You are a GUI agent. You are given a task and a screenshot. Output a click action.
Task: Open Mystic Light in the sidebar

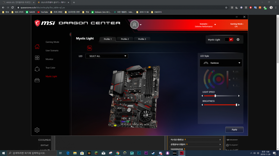tap(51, 76)
